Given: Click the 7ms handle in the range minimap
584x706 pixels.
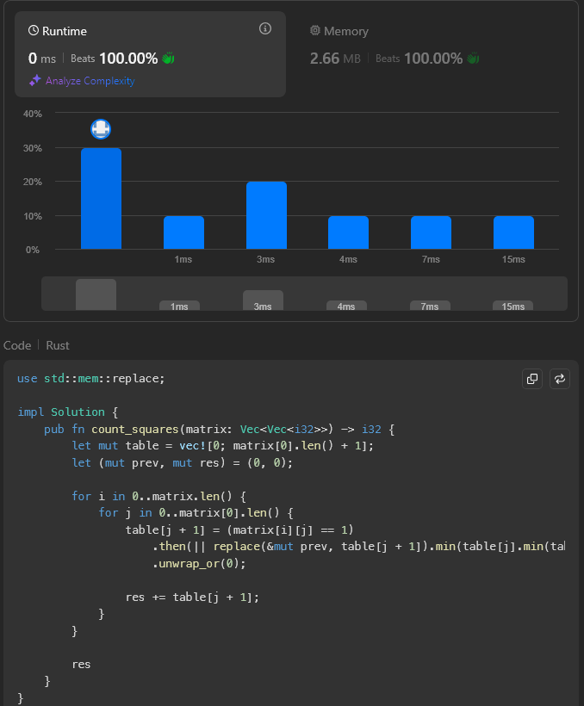Looking at the screenshot, I should click(430, 306).
